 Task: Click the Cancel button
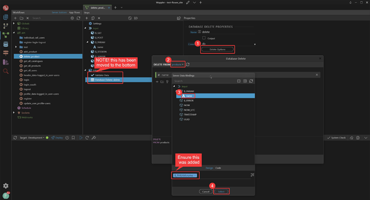205,191
